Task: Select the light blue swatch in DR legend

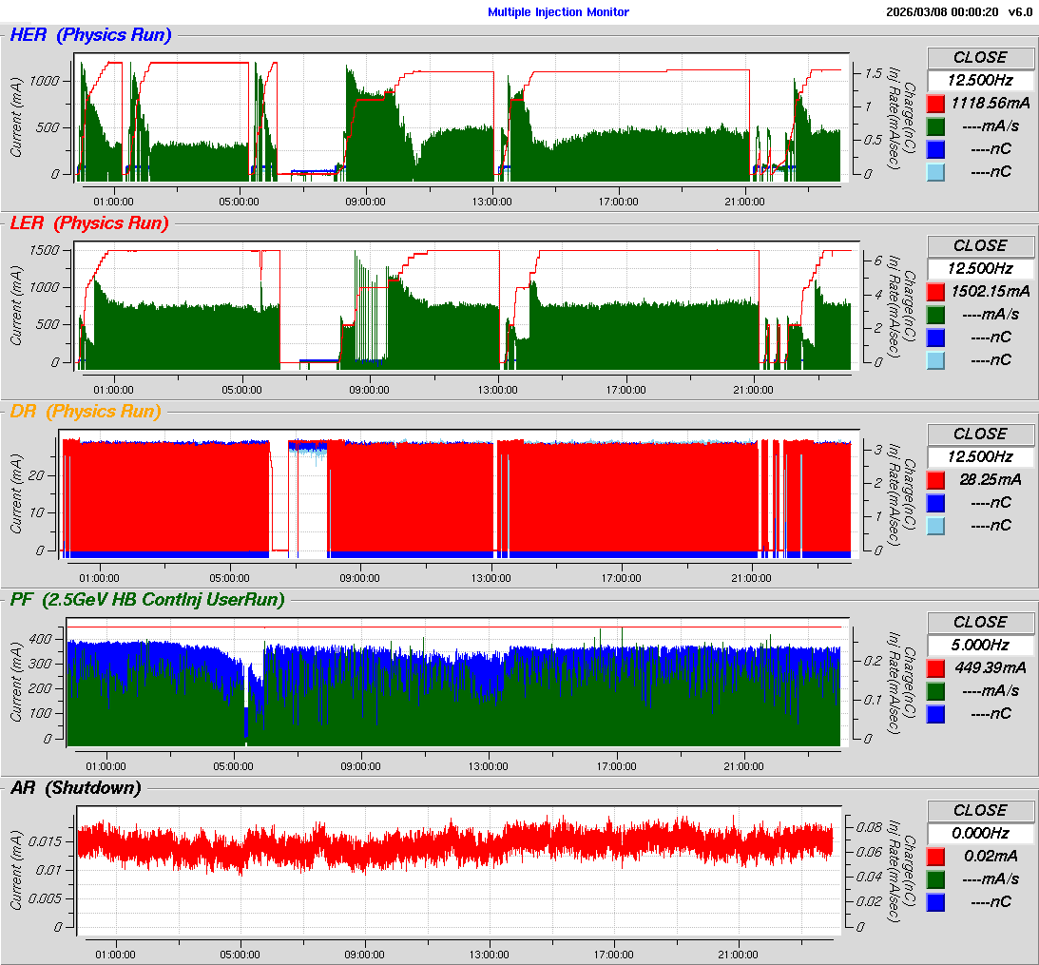Action: coord(935,525)
